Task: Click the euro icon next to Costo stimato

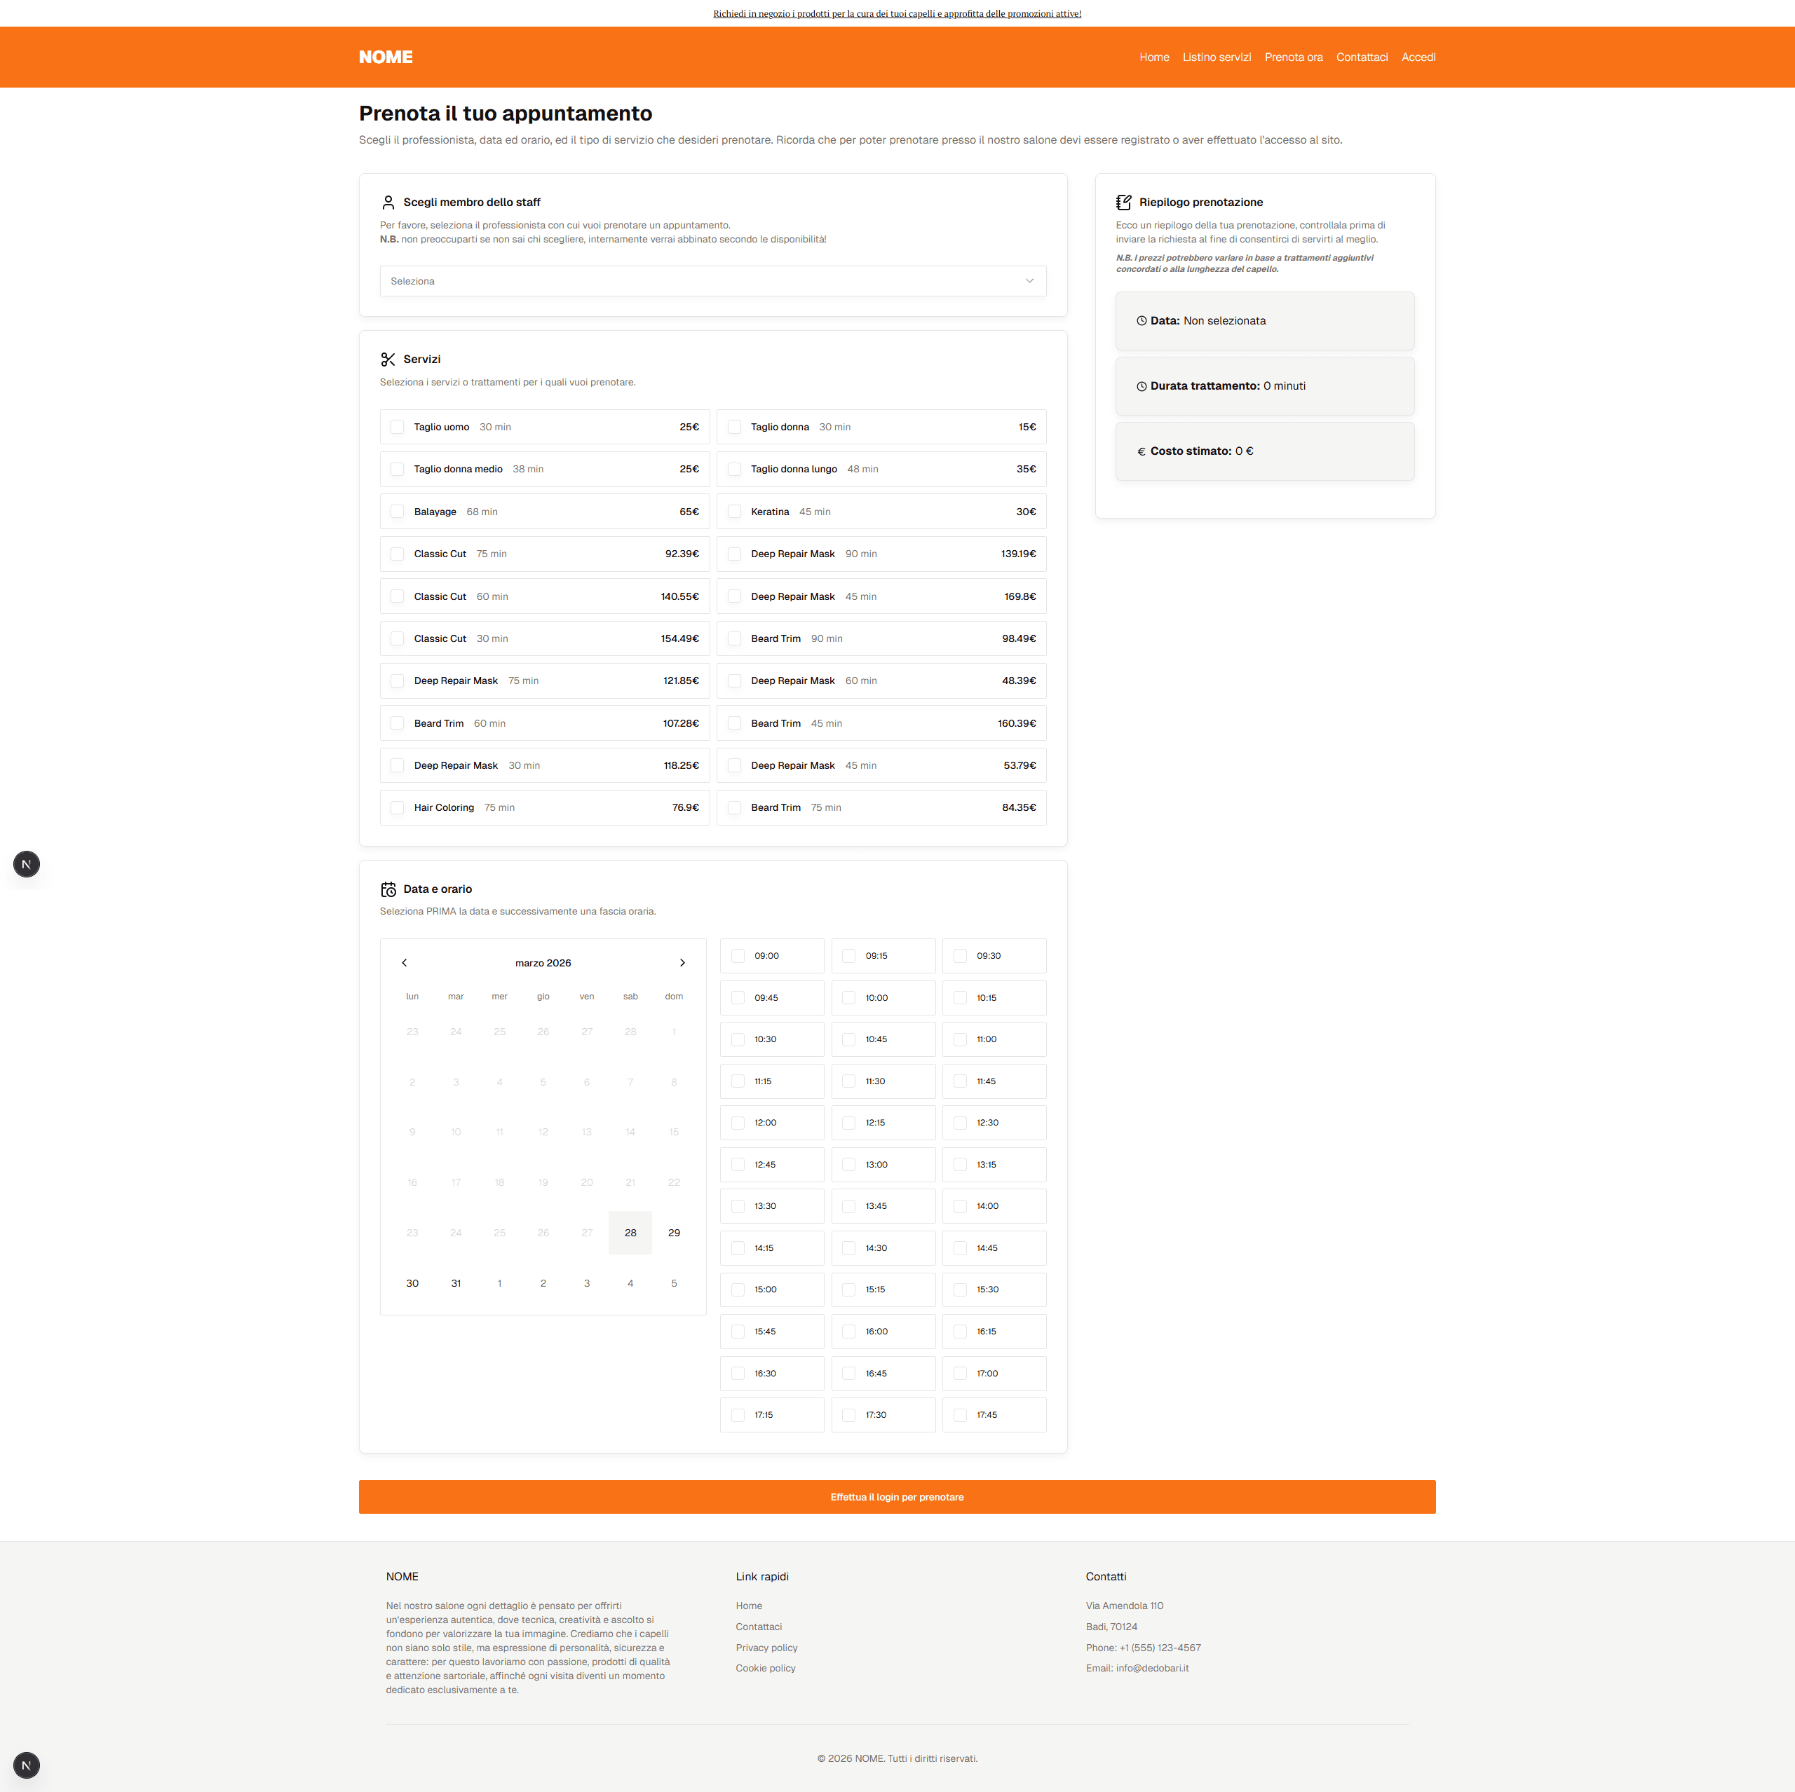Action: pyautogui.click(x=1141, y=451)
